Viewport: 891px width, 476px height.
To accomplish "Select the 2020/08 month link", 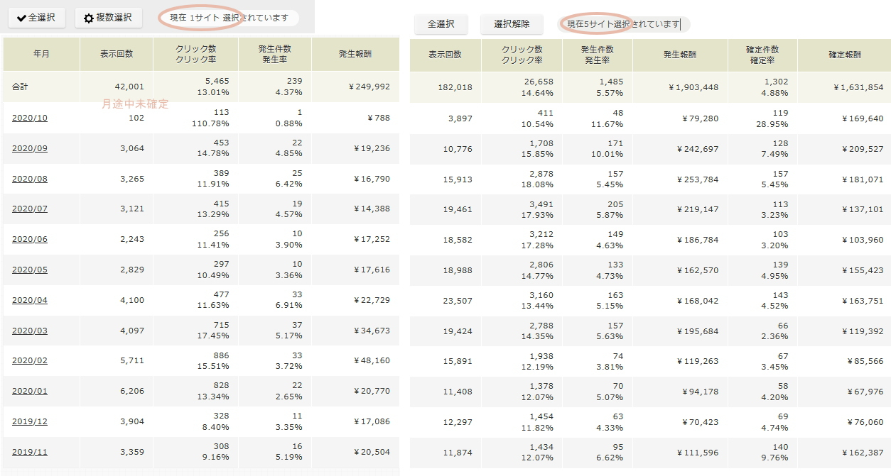I will point(30,179).
